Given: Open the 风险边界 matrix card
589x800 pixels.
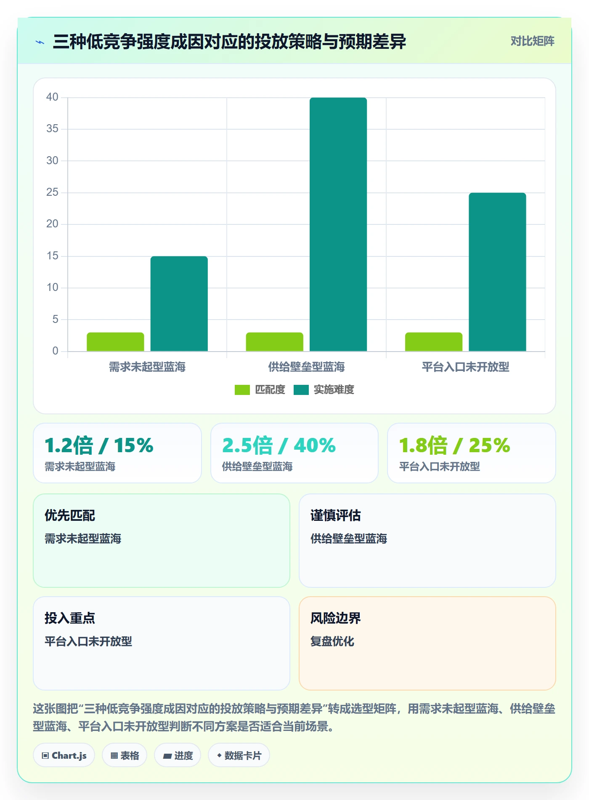Looking at the screenshot, I should pos(427,643).
